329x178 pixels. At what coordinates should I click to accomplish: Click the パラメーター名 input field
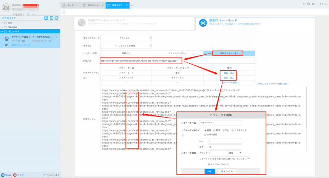point(220,123)
